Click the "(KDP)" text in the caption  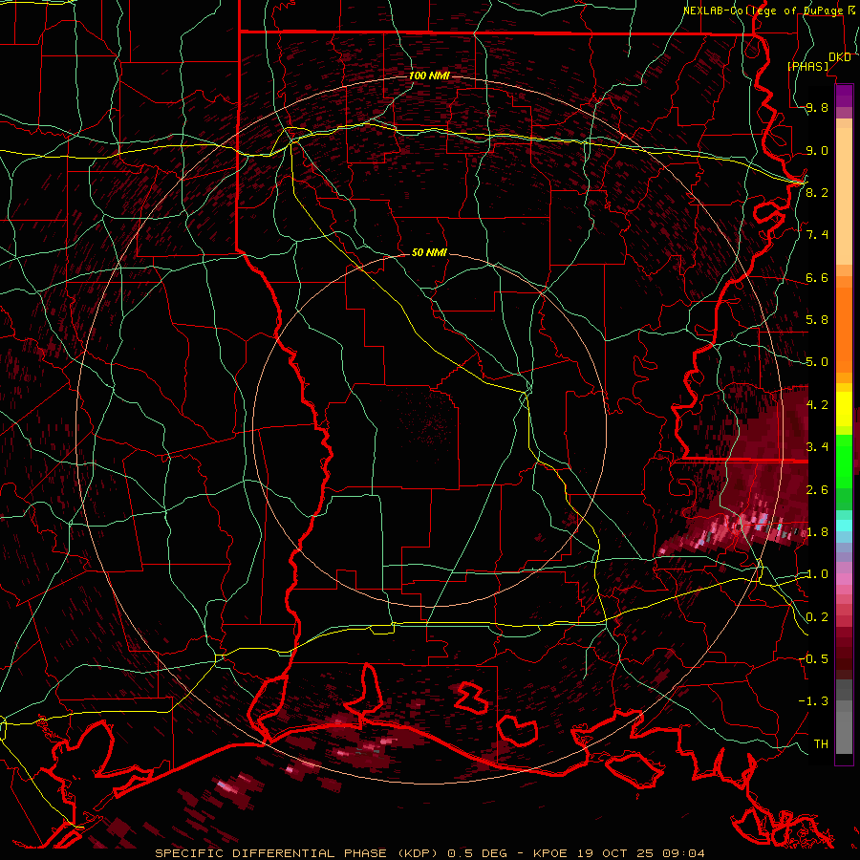418,853
